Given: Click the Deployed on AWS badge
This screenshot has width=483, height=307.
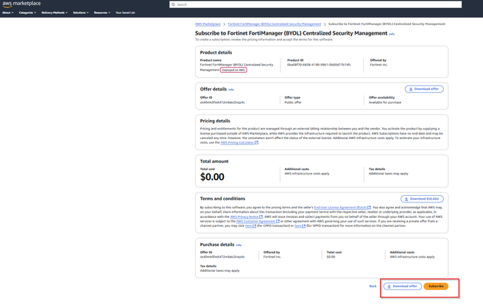Looking at the screenshot, I should 233,70.
